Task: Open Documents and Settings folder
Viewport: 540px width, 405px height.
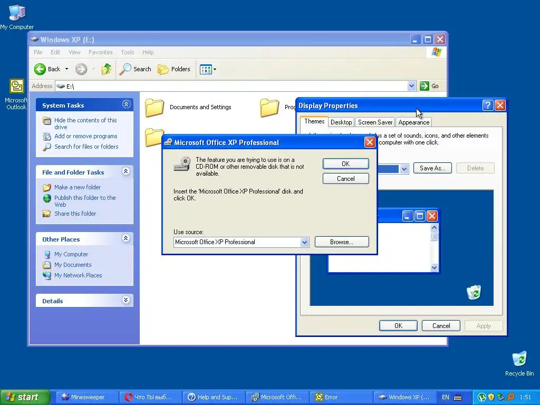Action: pos(188,108)
